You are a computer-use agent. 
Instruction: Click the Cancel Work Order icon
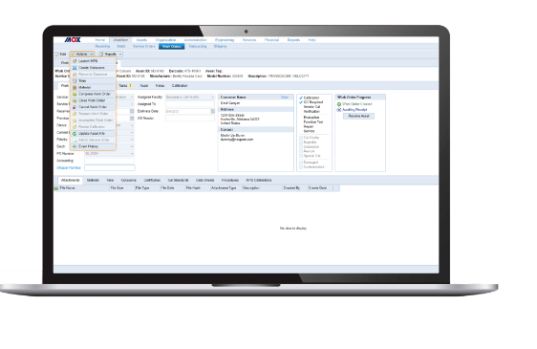(x=75, y=107)
